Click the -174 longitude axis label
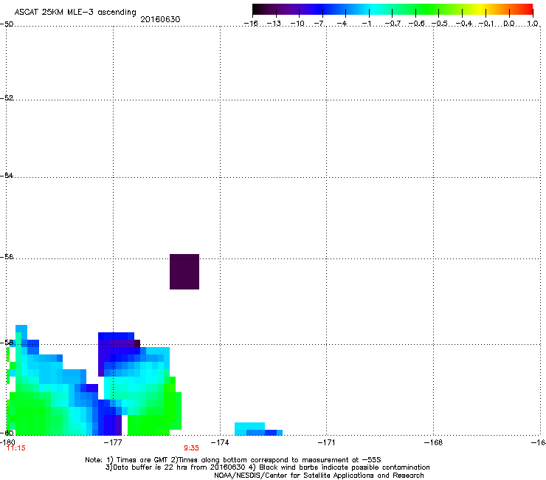Viewport: 546px width, 480px height. (220, 442)
